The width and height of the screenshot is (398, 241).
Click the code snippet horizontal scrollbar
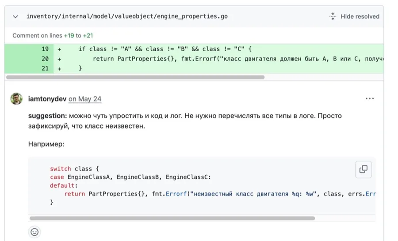coord(172,218)
